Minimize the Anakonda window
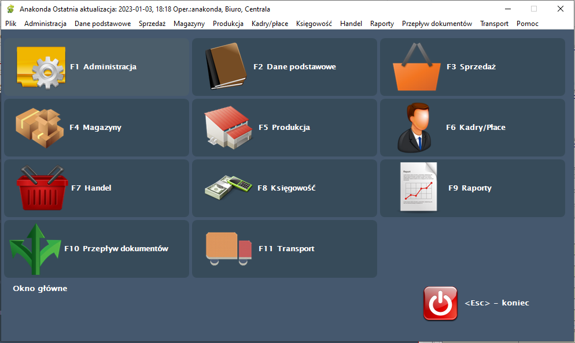This screenshot has height=343, width=575. coord(508,9)
